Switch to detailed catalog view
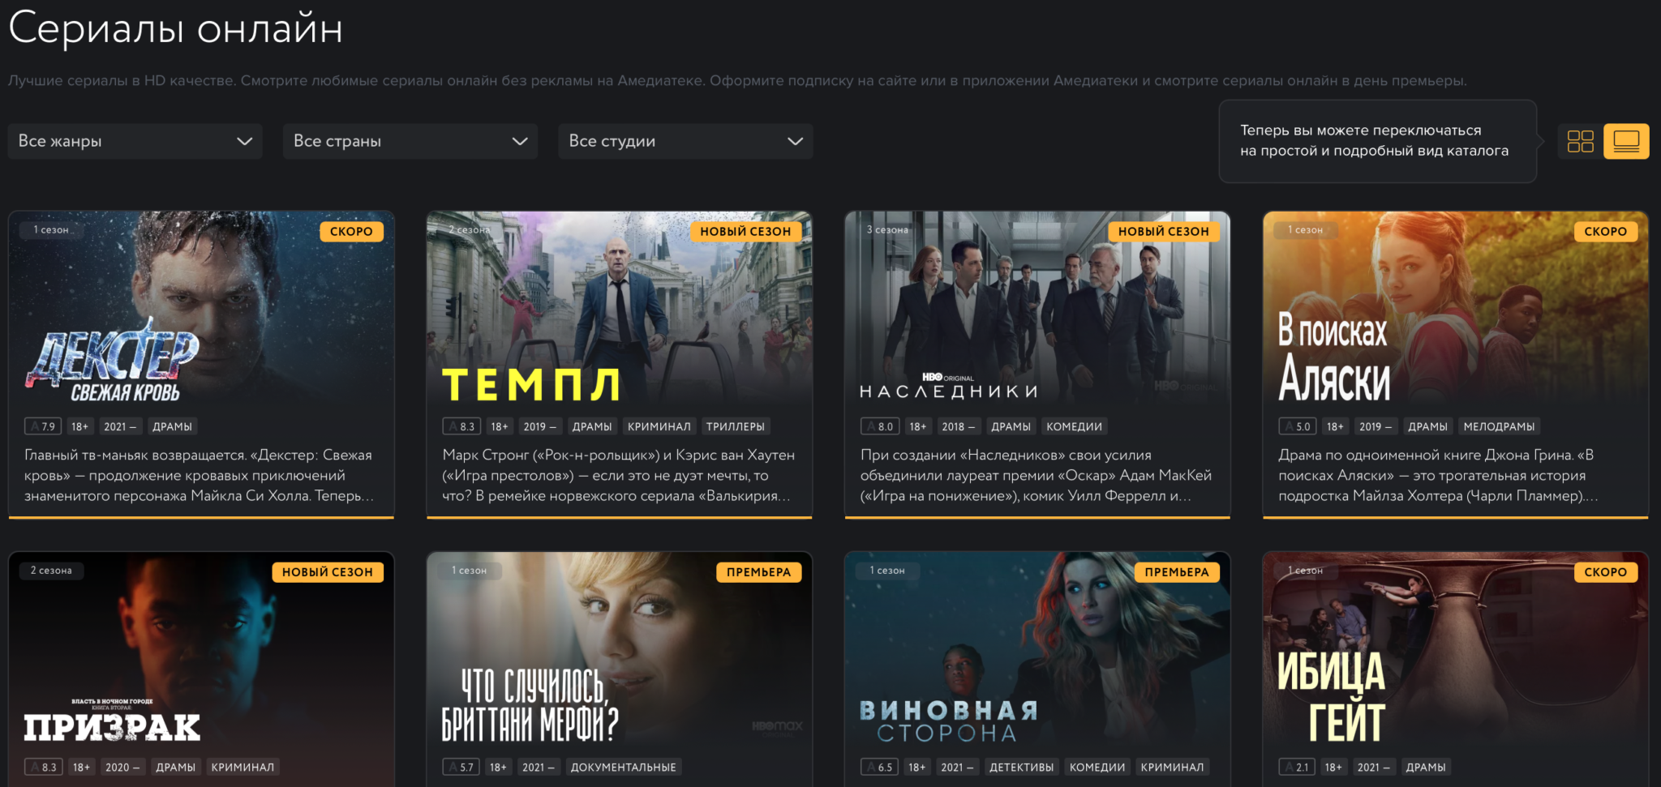1661x787 pixels. pos(1626,141)
